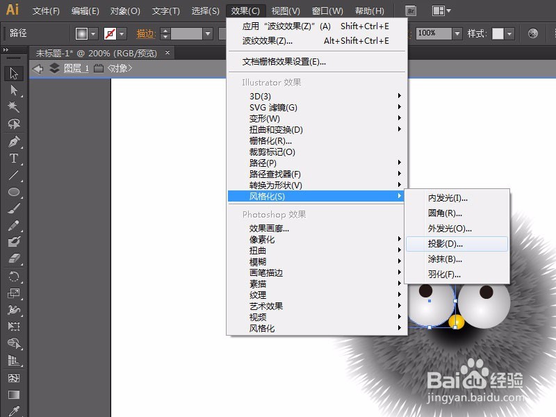This screenshot has height=417, width=556.
Task: Click the stroke none swatch
Action: (x=111, y=33)
